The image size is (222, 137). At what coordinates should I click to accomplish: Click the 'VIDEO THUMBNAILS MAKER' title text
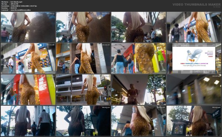(x=196, y=4)
